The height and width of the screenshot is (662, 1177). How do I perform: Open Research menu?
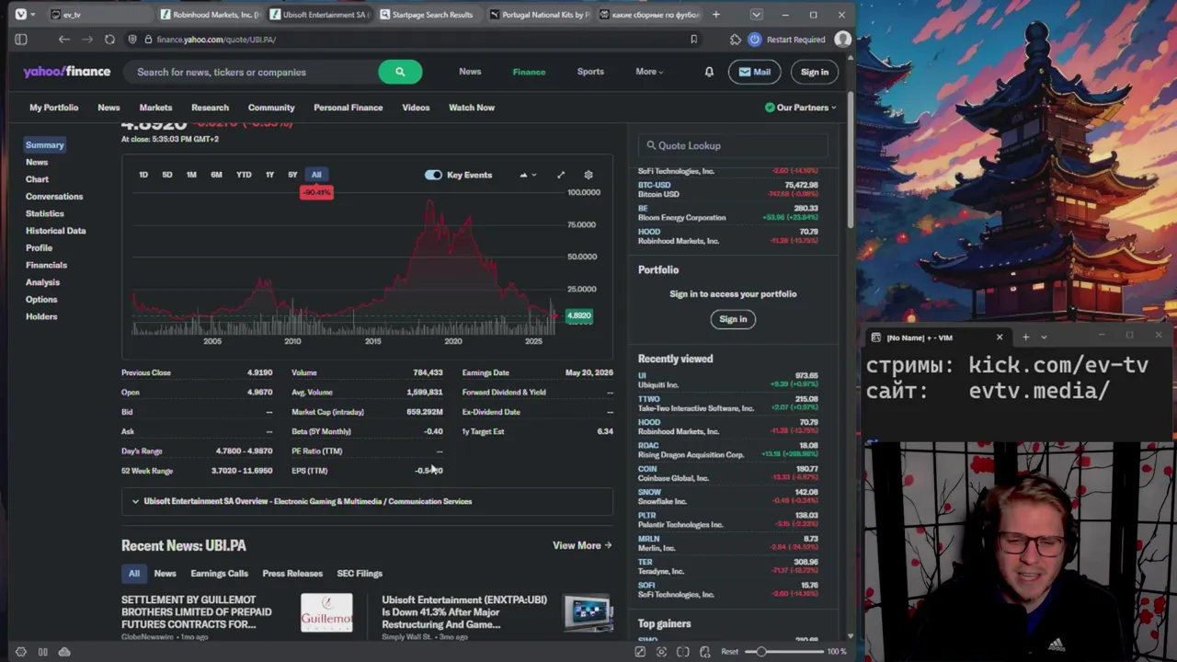coord(210,108)
